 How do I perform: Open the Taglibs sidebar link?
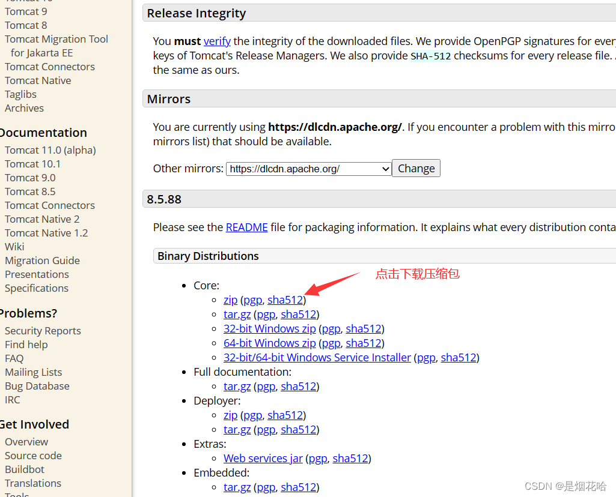pos(20,94)
